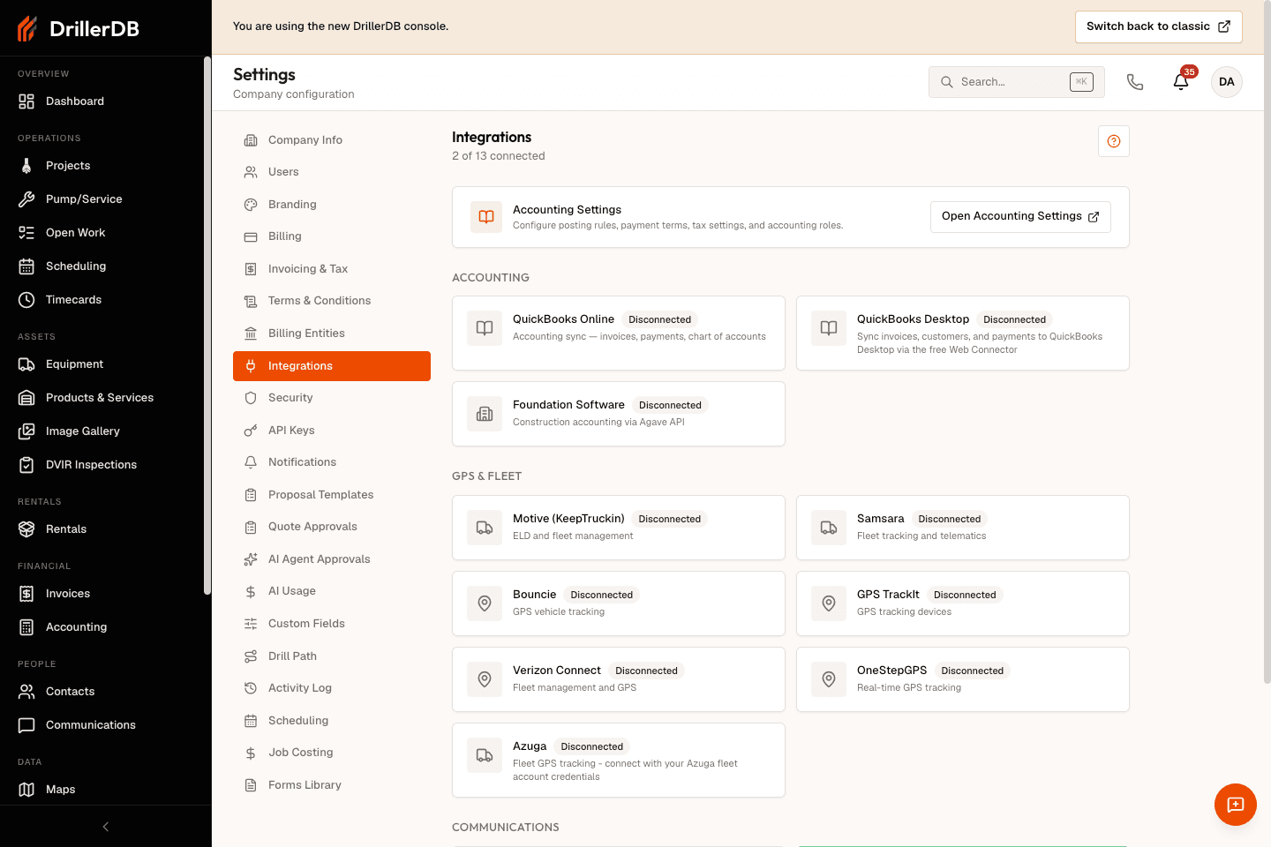Click Disconnected badge on Motive (KeepTruckin)
The width and height of the screenshot is (1271, 847).
point(669,519)
